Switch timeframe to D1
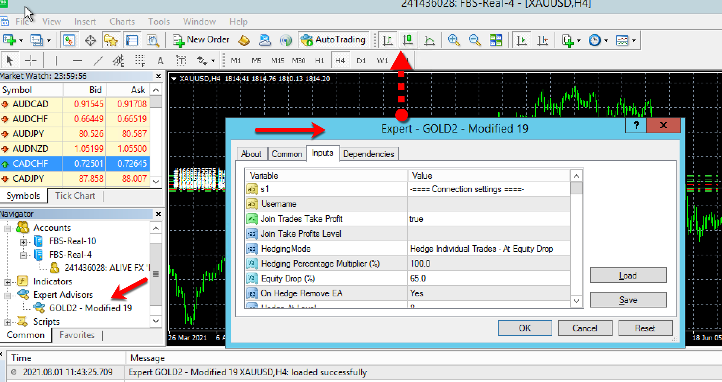This screenshot has width=722, height=382. (x=361, y=61)
